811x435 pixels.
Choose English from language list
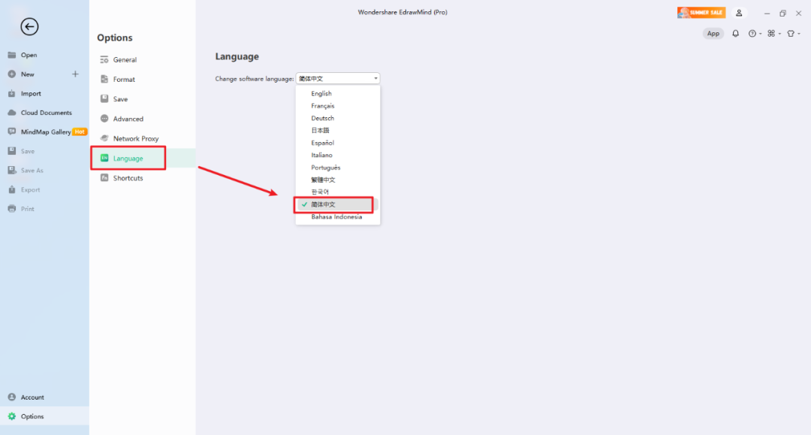tap(321, 94)
